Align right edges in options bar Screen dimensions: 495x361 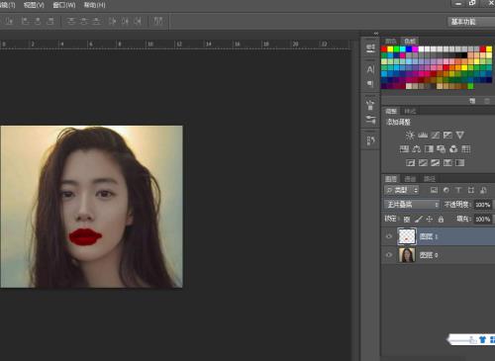tap(50, 21)
